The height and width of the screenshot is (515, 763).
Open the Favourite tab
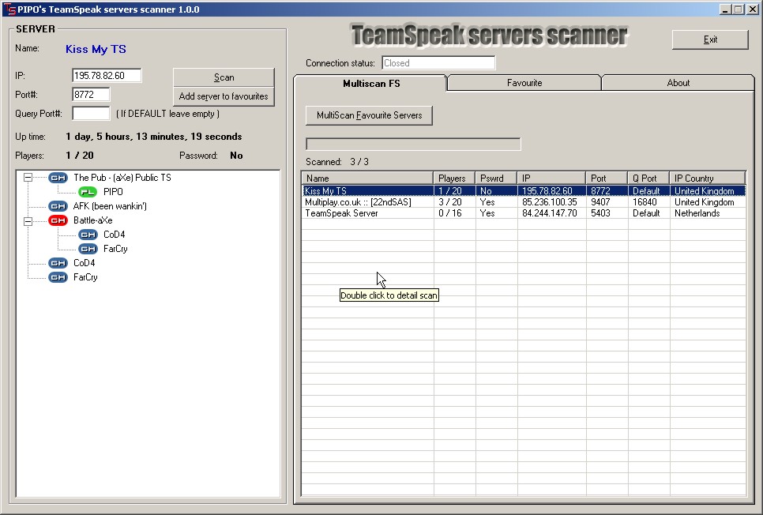[524, 83]
